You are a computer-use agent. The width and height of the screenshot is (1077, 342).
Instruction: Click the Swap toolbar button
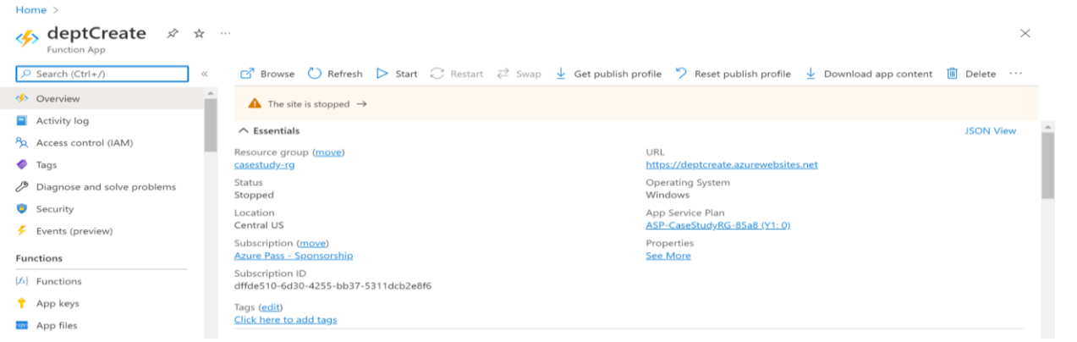pos(519,74)
